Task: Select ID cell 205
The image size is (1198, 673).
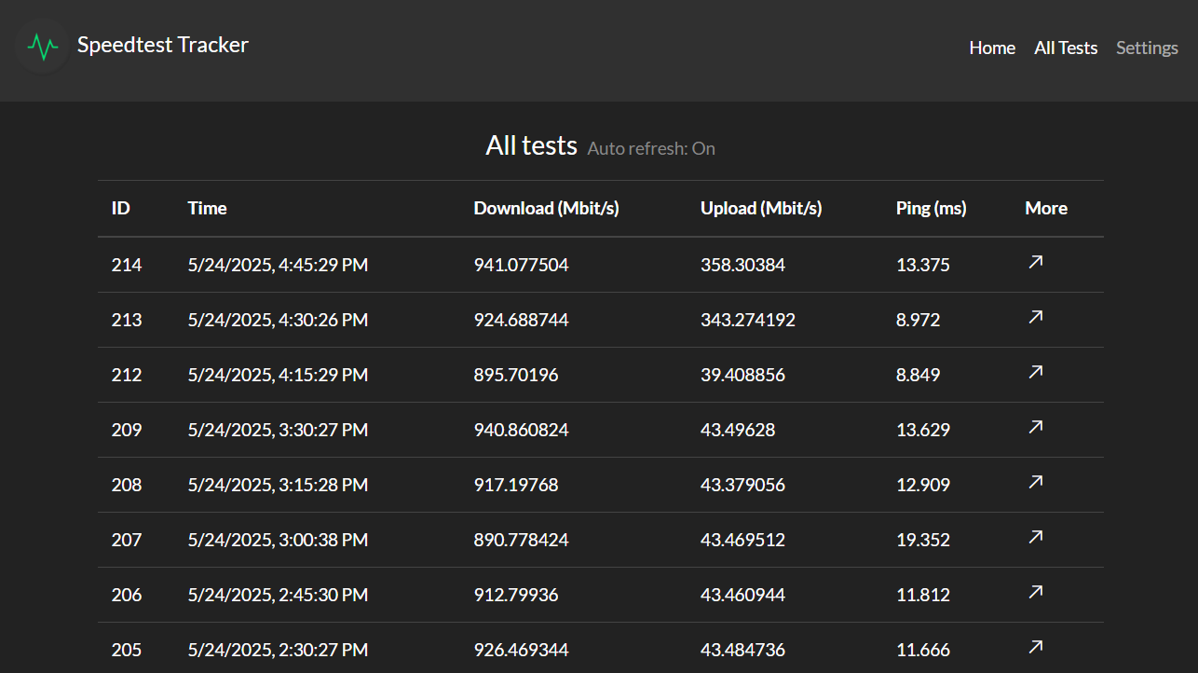Action: point(127,650)
